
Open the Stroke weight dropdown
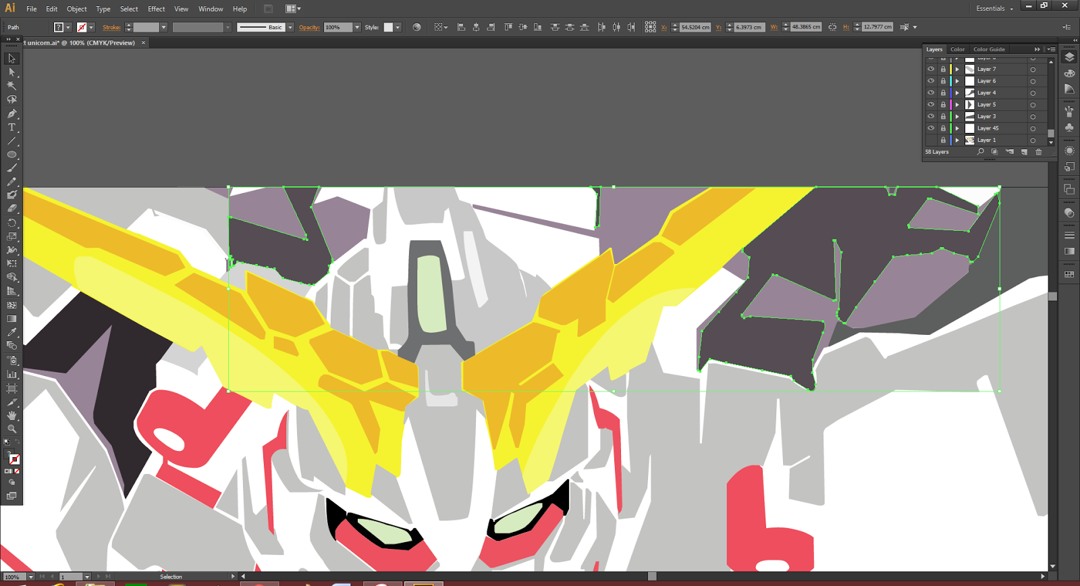click(163, 27)
